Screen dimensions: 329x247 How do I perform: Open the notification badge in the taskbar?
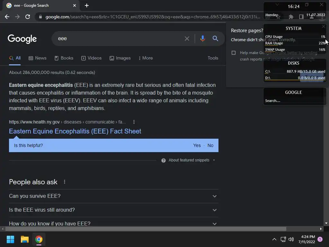320,239
